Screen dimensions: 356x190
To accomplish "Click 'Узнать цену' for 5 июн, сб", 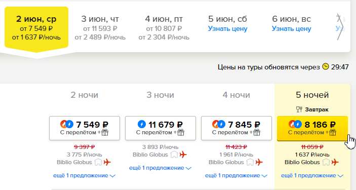I will (x=227, y=29).
